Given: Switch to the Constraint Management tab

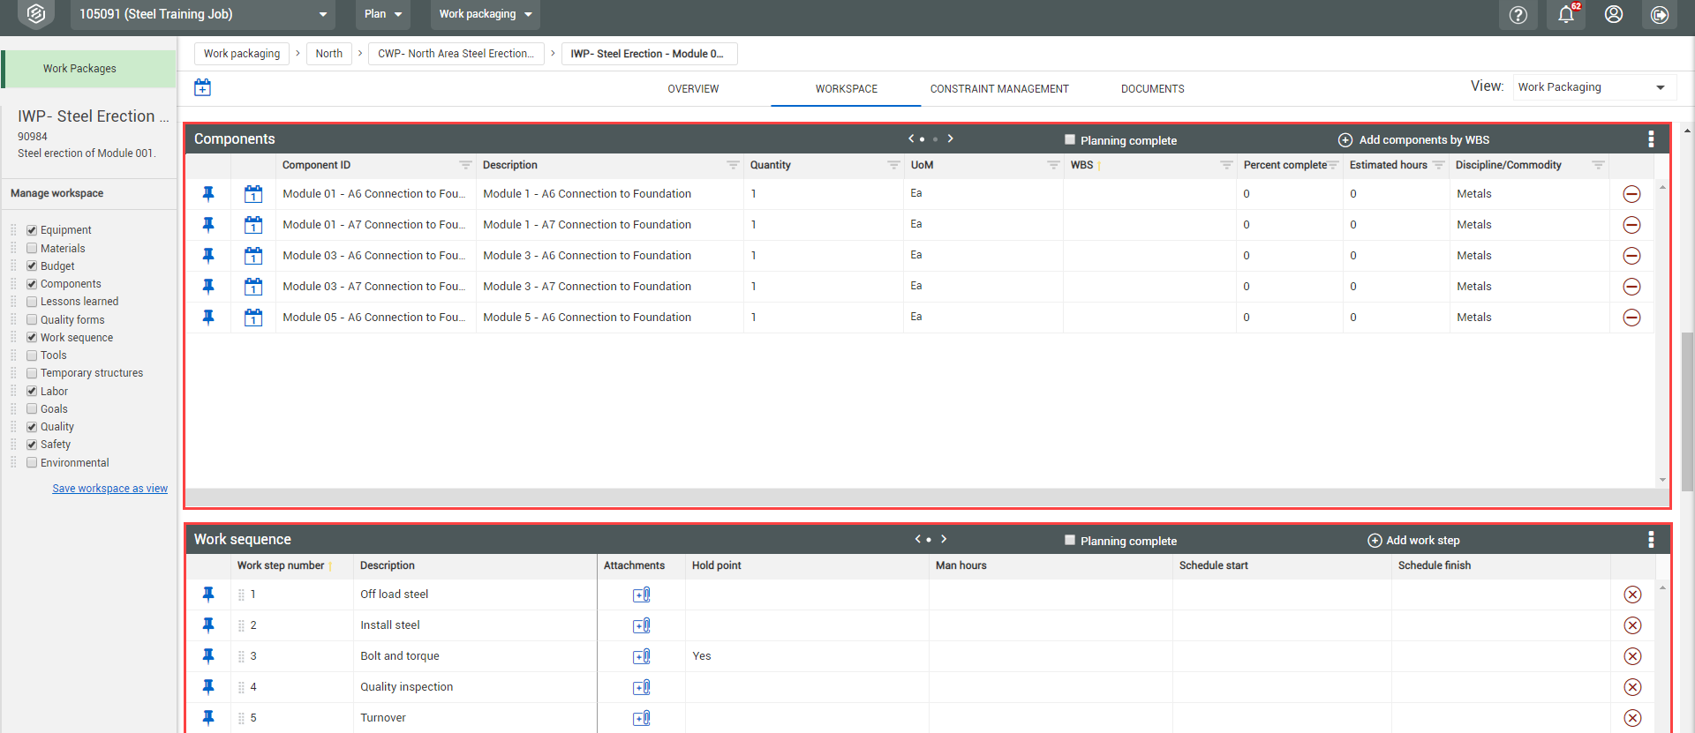Looking at the screenshot, I should point(999,89).
